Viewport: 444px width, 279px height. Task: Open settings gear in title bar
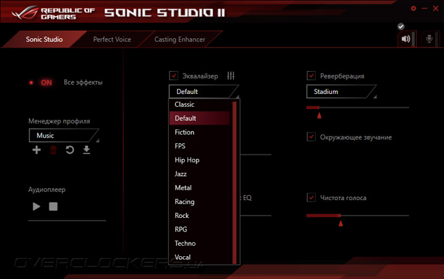pos(413,9)
